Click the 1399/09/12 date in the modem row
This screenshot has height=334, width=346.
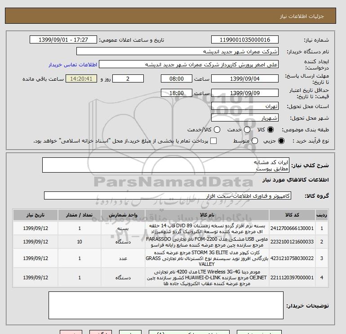coord(35,278)
